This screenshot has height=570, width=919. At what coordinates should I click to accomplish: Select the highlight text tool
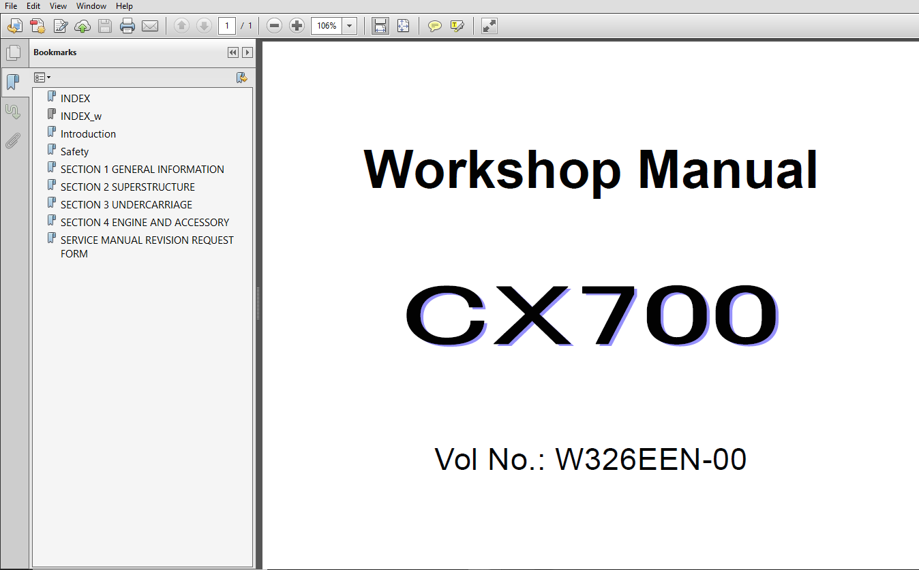(x=457, y=26)
